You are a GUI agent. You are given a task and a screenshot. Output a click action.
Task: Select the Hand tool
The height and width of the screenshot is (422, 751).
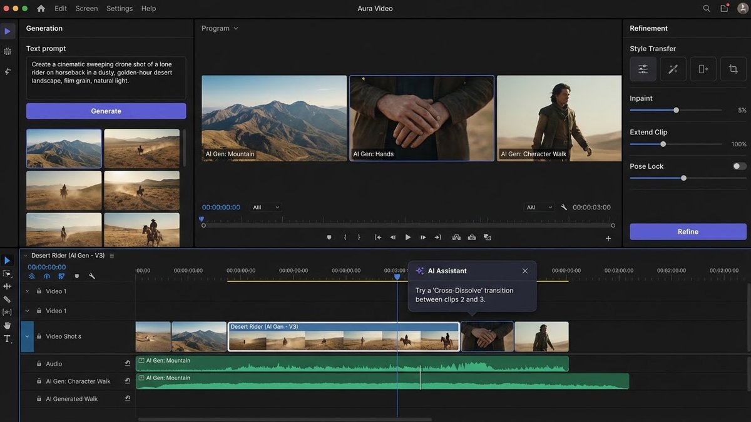coord(7,325)
